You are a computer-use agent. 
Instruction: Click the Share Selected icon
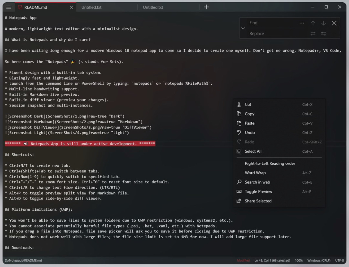(x=239, y=201)
